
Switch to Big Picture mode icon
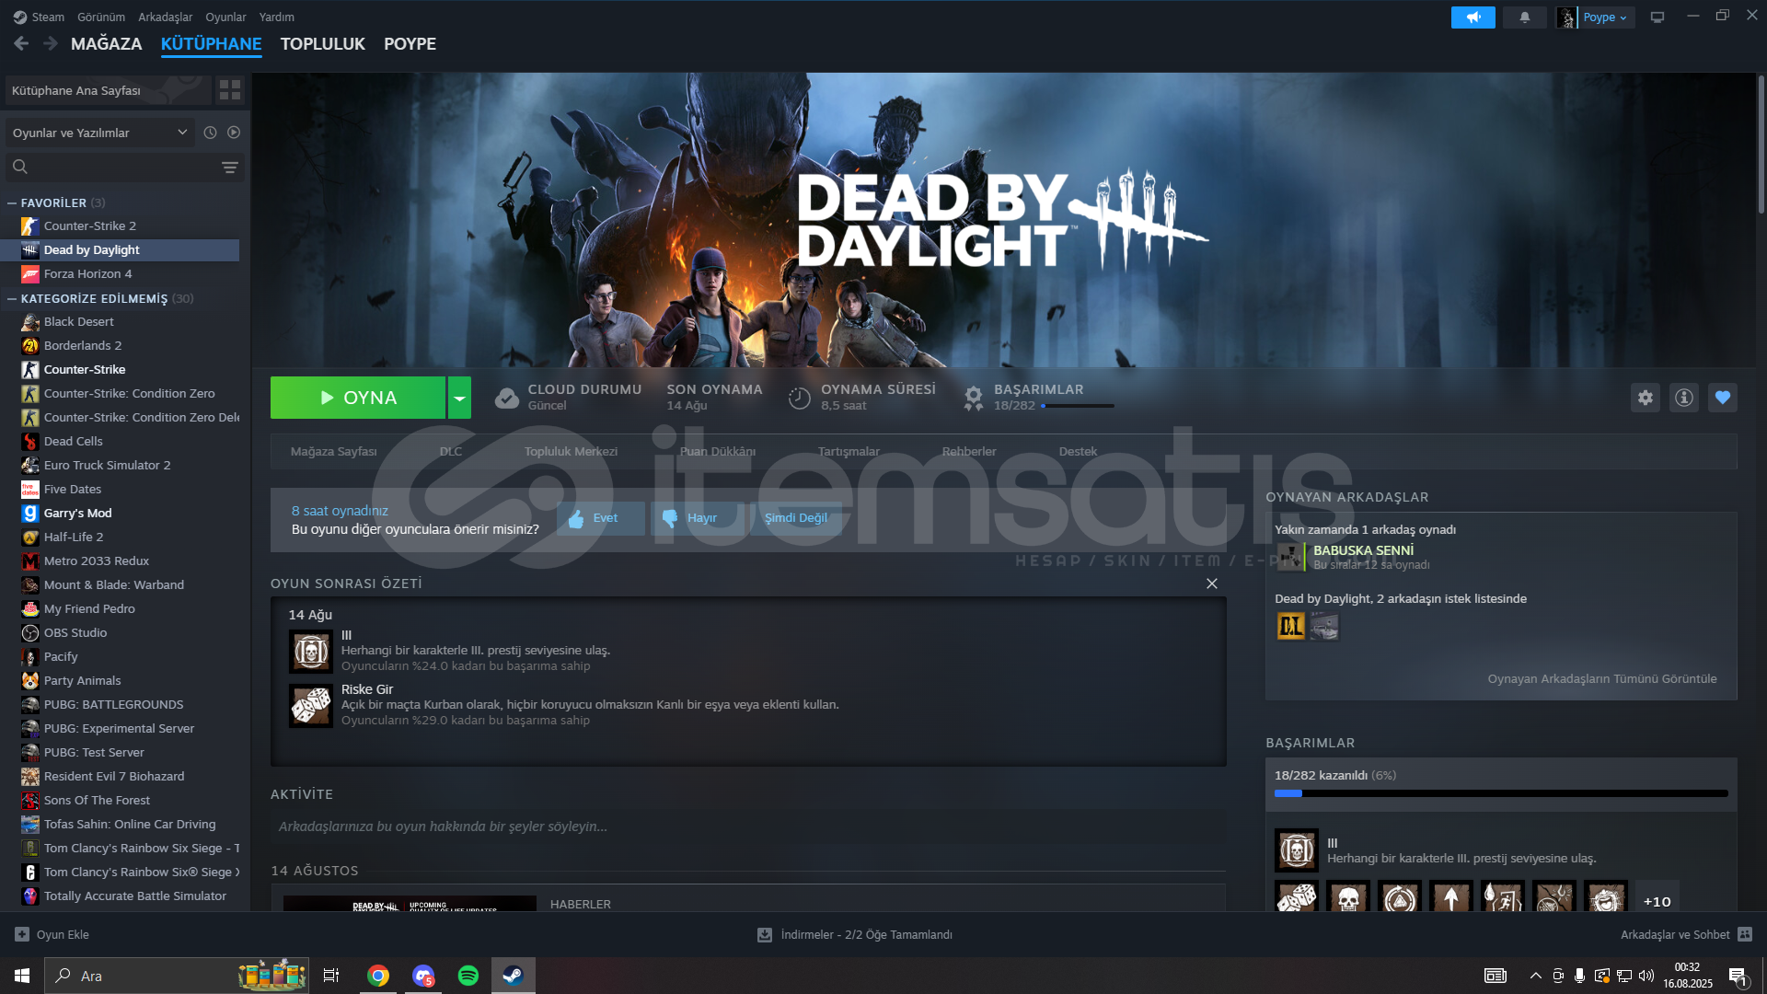[x=1657, y=17]
